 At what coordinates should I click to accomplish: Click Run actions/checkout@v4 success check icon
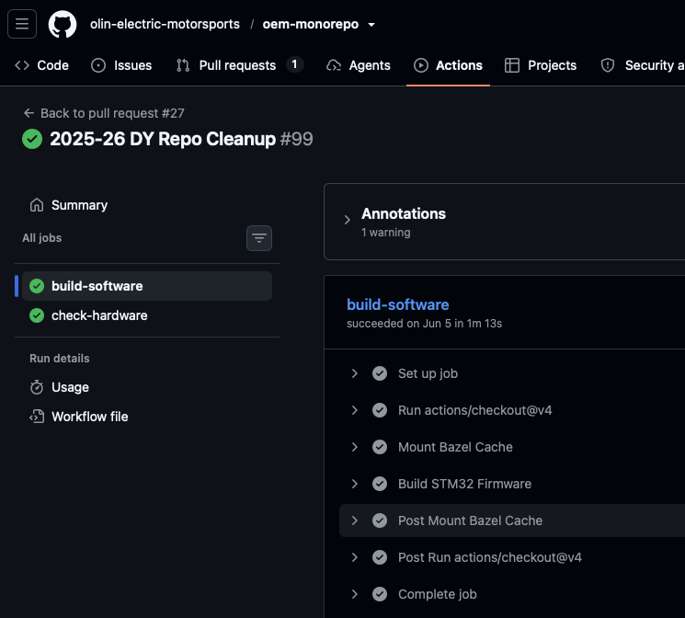pos(380,410)
